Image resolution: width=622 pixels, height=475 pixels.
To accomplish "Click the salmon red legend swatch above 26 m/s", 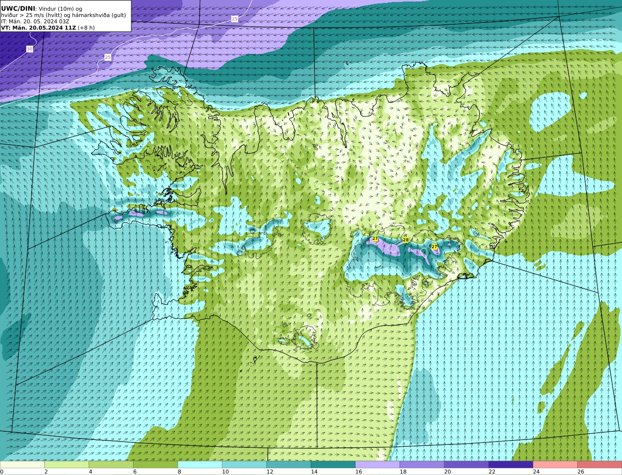I will 600,465.
